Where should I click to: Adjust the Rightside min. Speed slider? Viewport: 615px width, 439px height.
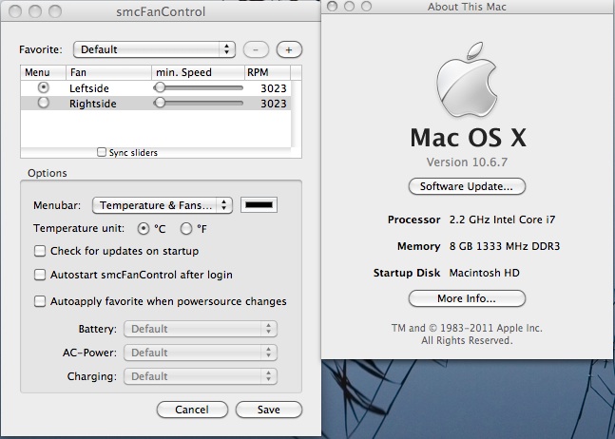coord(198,103)
